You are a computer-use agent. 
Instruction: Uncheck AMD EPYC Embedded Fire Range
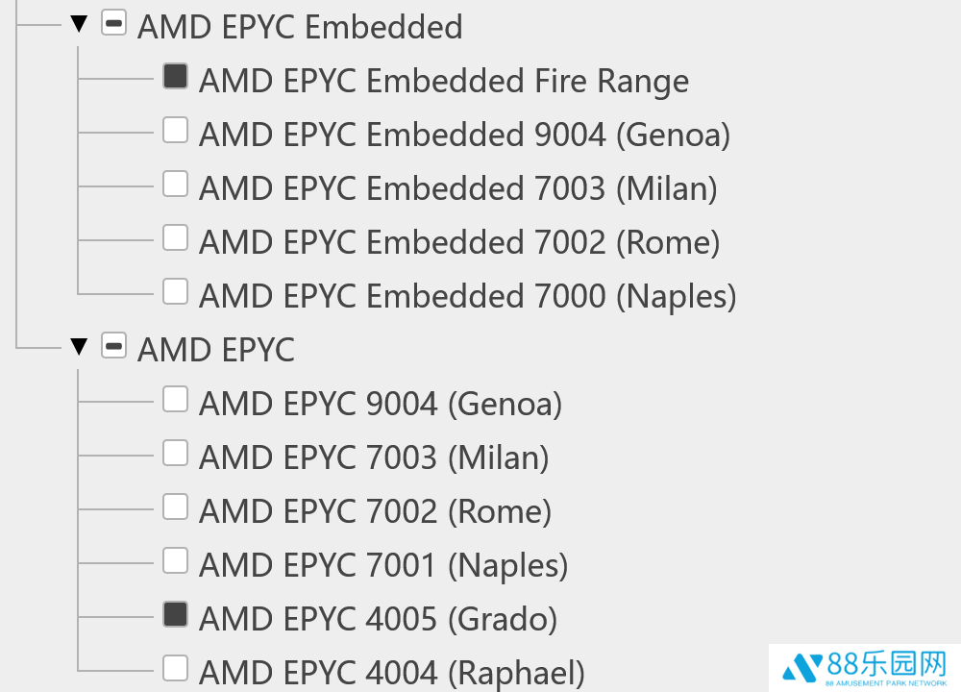point(175,77)
